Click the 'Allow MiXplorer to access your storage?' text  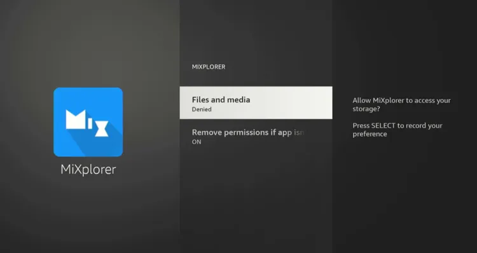click(401, 105)
